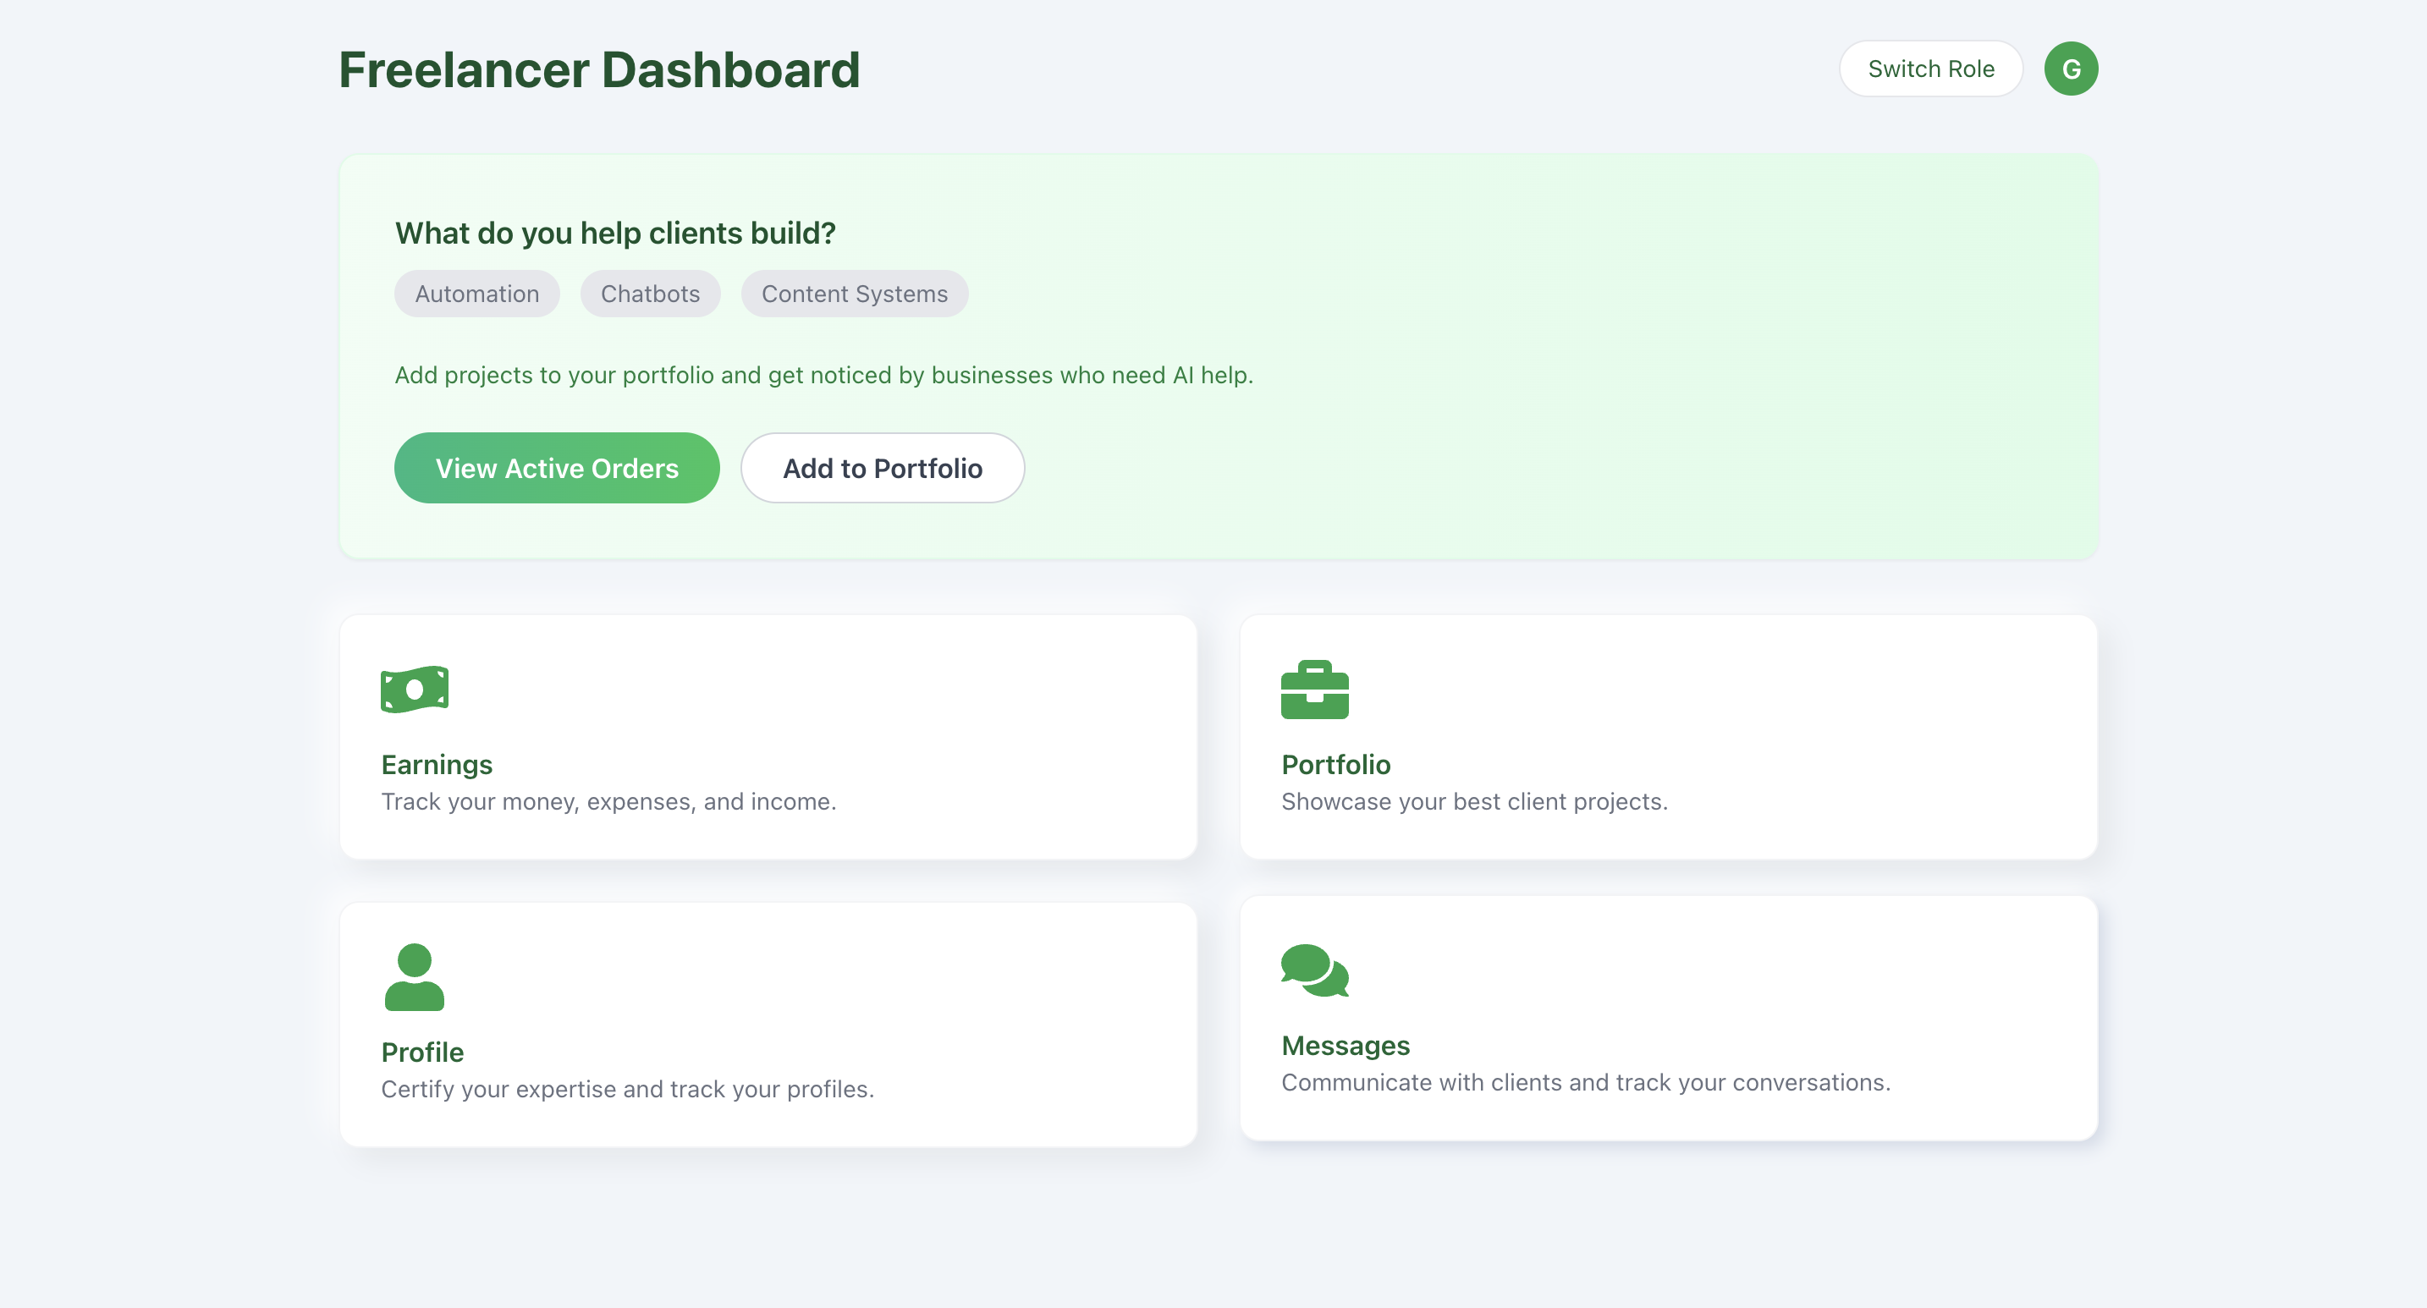The width and height of the screenshot is (2427, 1308).
Task: Open the Messages card title
Action: tap(1345, 1045)
